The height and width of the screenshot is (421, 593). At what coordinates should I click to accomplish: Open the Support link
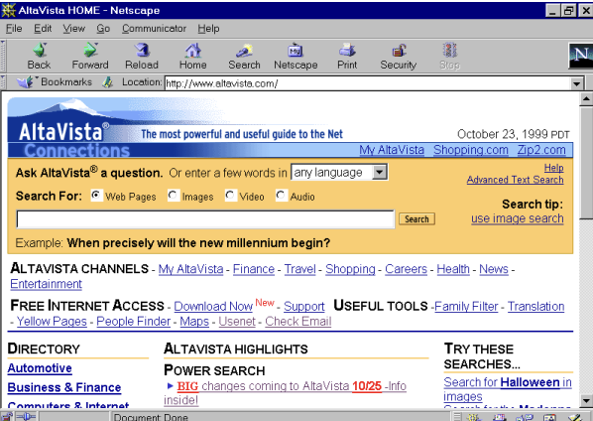[x=304, y=306]
